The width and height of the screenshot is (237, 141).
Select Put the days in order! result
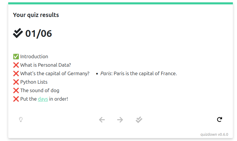click(x=44, y=99)
